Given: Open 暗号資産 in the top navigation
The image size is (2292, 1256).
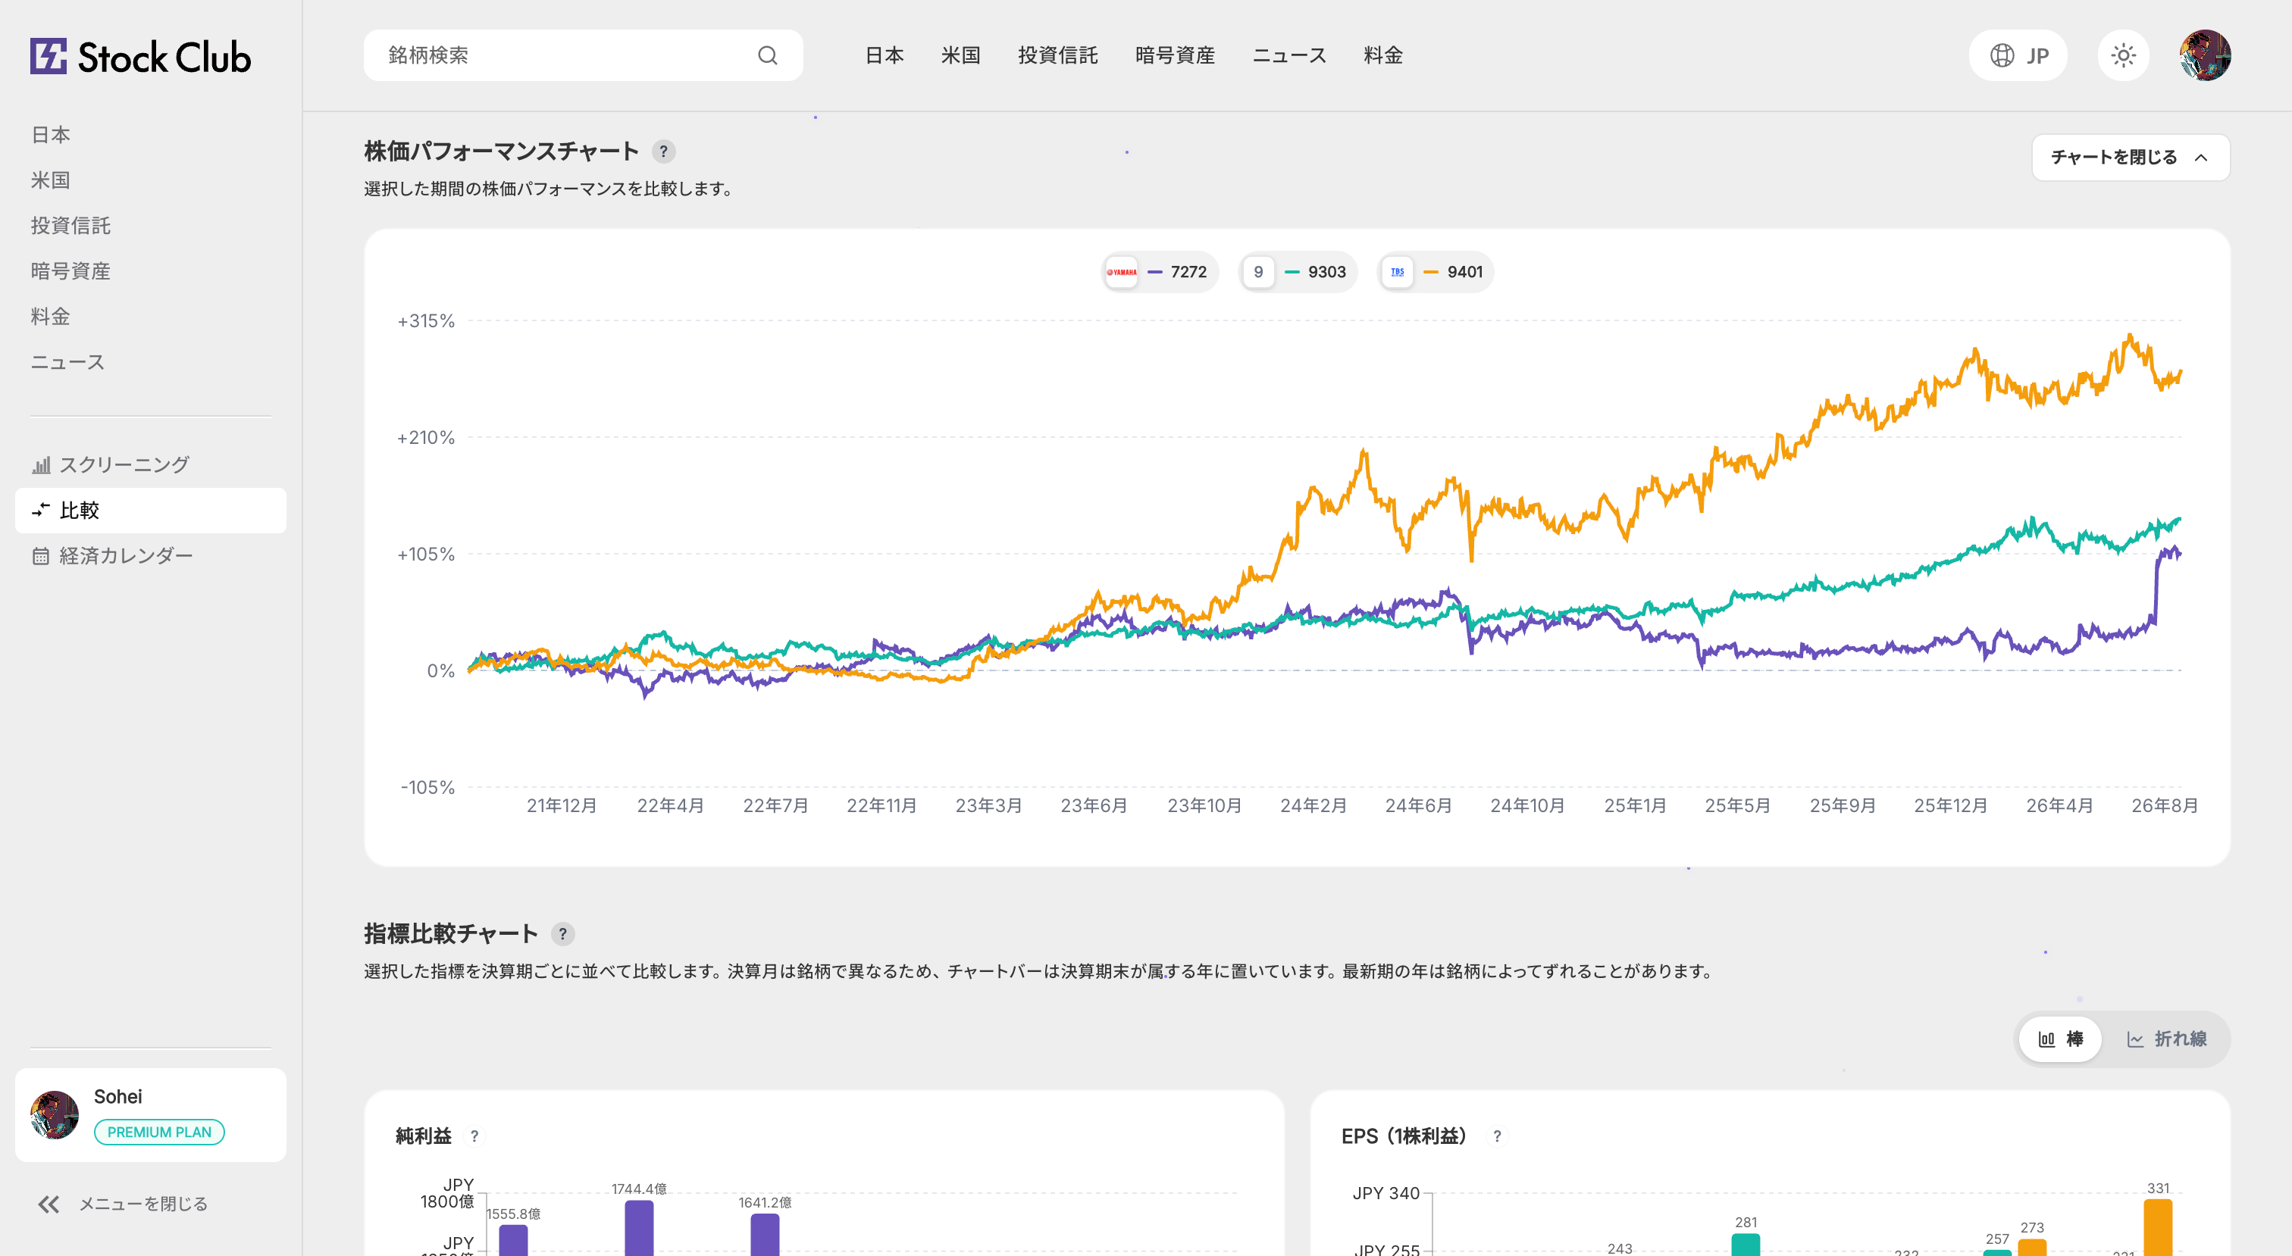Looking at the screenshot, I should pos(1175,55).
